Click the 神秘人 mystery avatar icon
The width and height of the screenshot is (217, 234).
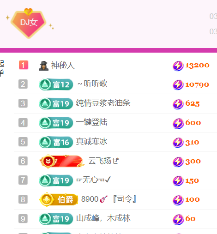pyautogui.click(x=43, y=66)
